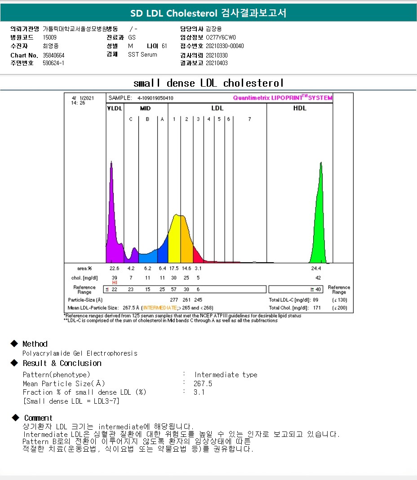
Task: Select the VLDL column header
Action: tap(115, 108)
